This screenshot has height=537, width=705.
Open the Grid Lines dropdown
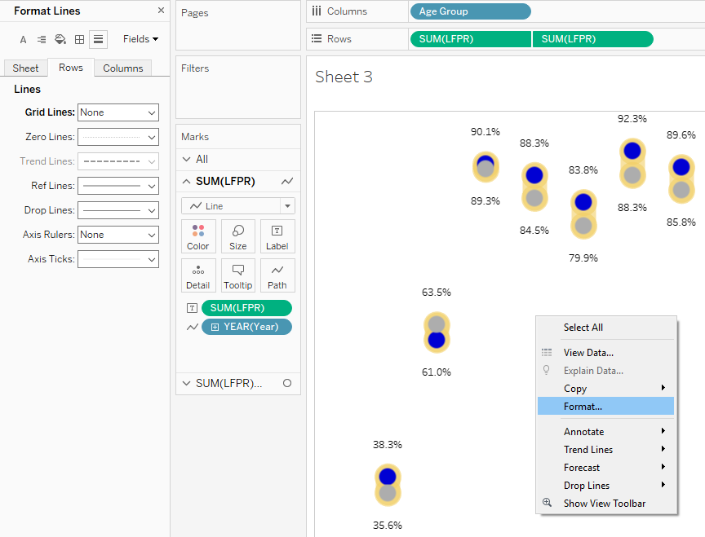click(x=118, y=112)
